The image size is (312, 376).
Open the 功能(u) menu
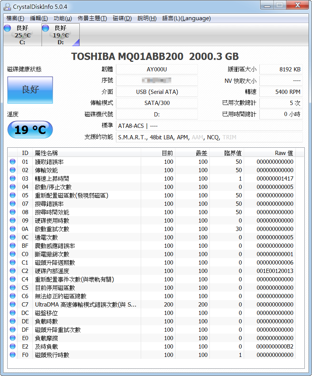point(63,18)
